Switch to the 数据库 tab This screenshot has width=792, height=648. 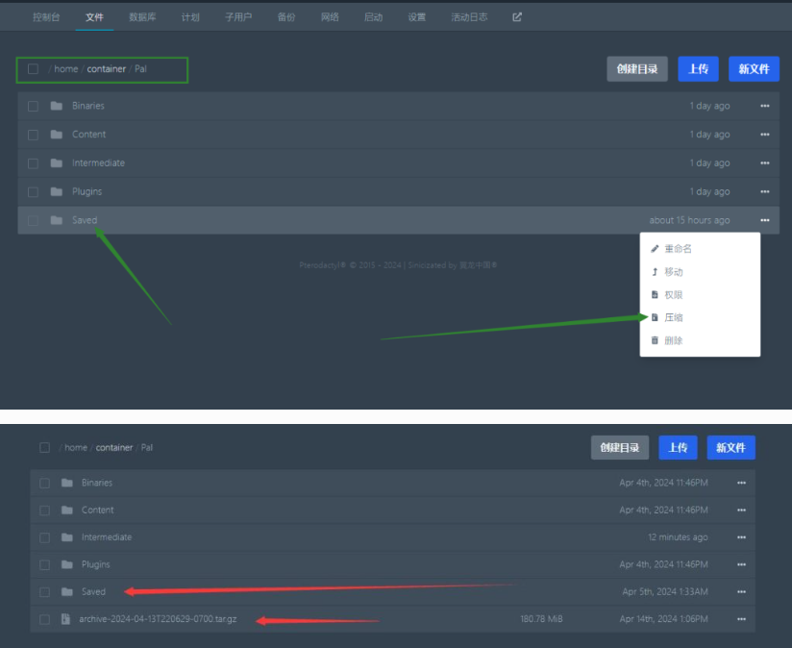tap(143, 17)
